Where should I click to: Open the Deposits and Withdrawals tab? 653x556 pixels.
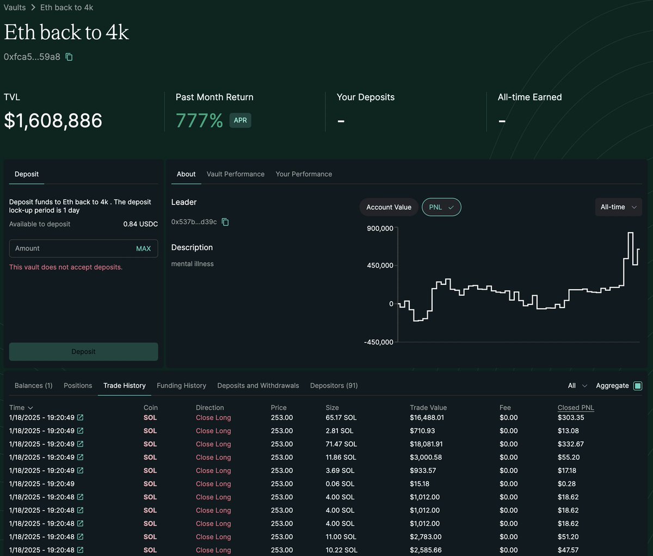(258, 385)
